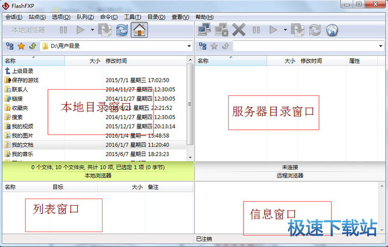Sort local files by 大小 column
This screenshot has width=388, height=247.
84,61
